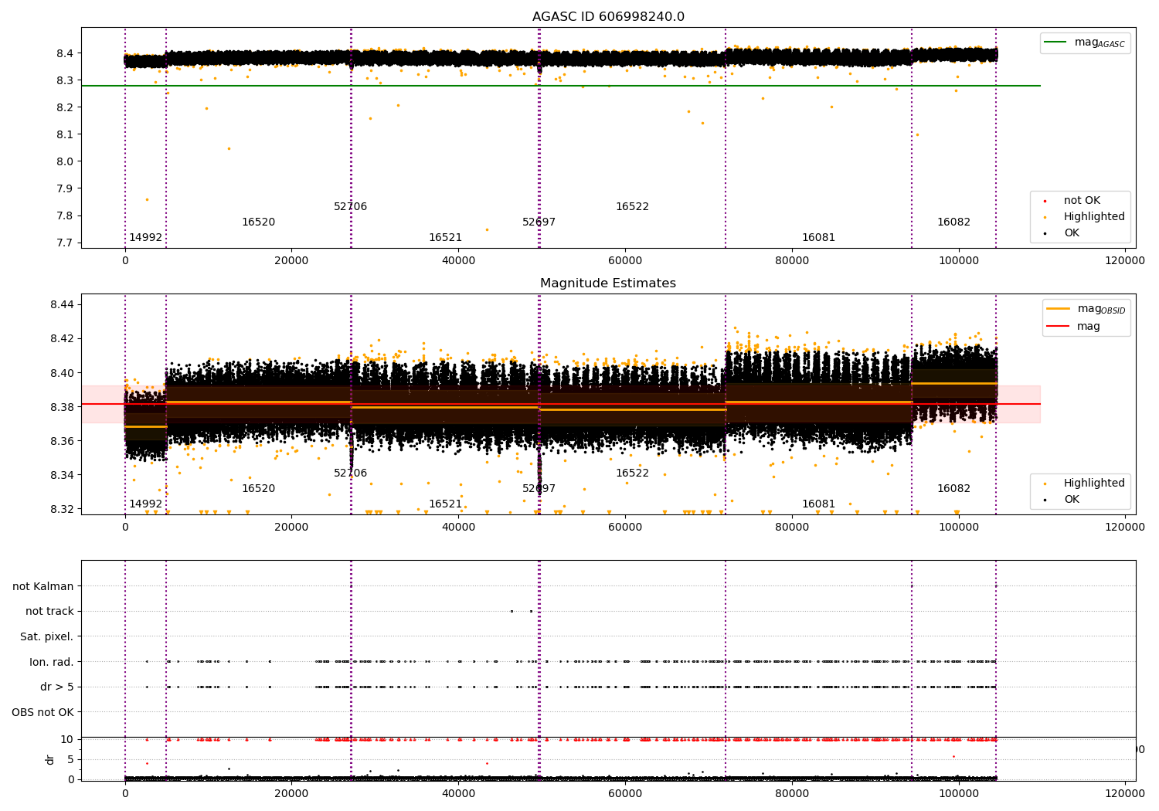Click the 'not OK' legend entry
1159x811 pixels.
click(1082, 201)
